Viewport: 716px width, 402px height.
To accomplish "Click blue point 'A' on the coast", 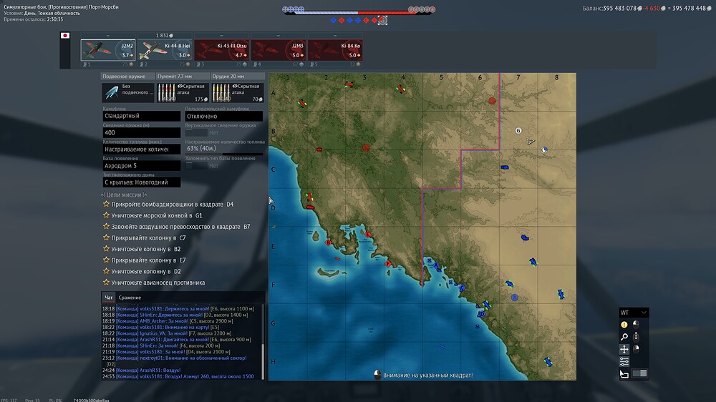I will click(x=436, y=265).
